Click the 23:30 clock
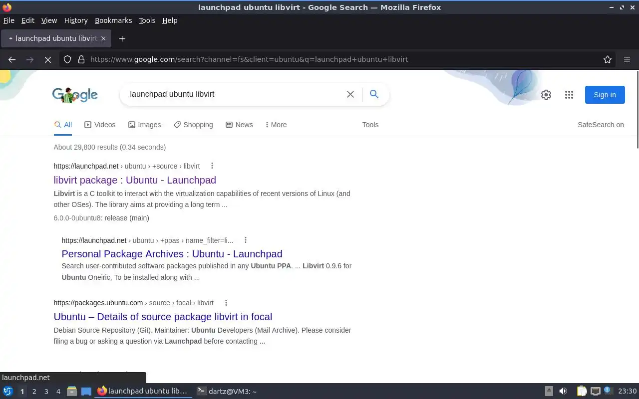The width and height of the screenshot is (639, 399). click(x=628, y=392)
